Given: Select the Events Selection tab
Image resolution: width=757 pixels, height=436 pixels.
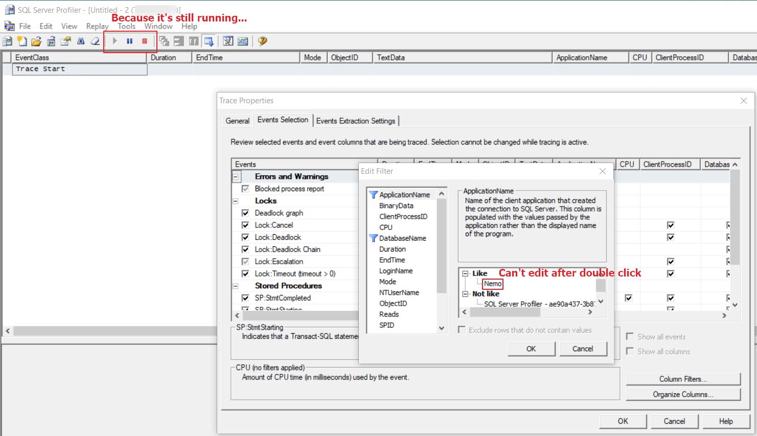Looking at the screenshot, I should coord(283,120).
